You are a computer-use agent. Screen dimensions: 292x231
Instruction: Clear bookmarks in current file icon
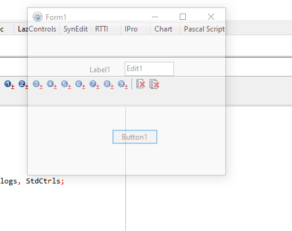pyautogui.click(x=141, y=84)
